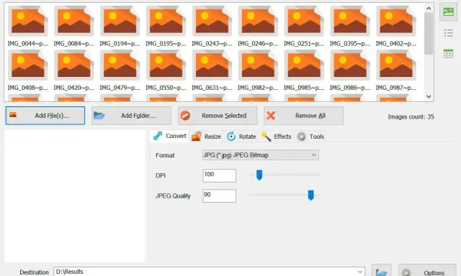Click the Add Folder... button
Screen dimensions: 461x276
click(x=131, y=116)
